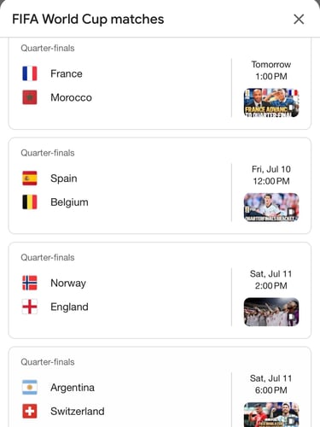Screen dimensions: 320x427
Task: Click the France flag icon
Action: (x=30, y=73)
